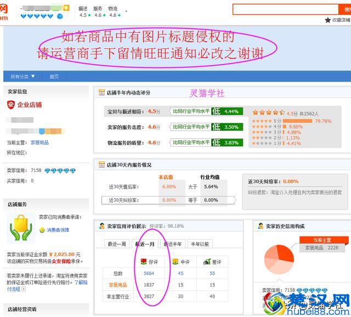Click the total negative reviews 55
The width and height of the screenshot is (351, 317).
pyautogui.click(x=212, y=273)
